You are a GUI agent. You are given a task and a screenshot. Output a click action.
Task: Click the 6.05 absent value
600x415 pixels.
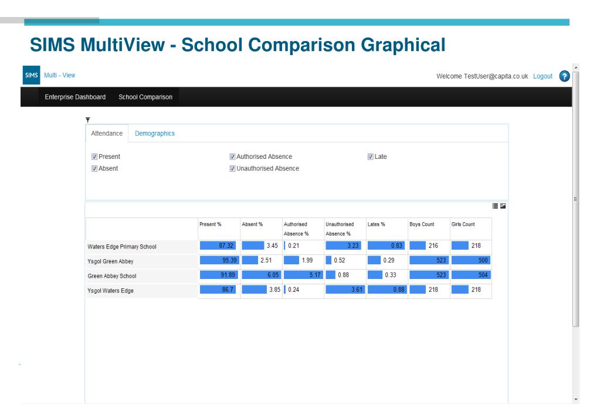(273, 275)
